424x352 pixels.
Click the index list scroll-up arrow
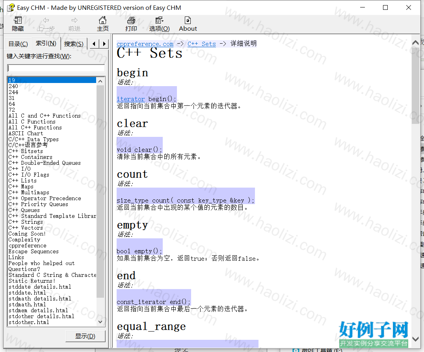[x=100, y=81]
